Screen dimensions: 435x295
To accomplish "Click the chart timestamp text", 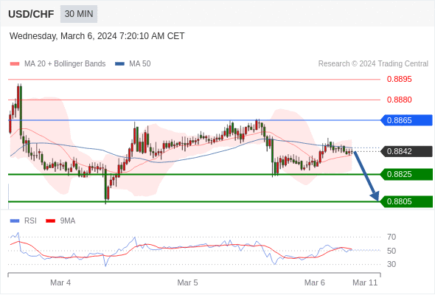I will coord(97,36).
